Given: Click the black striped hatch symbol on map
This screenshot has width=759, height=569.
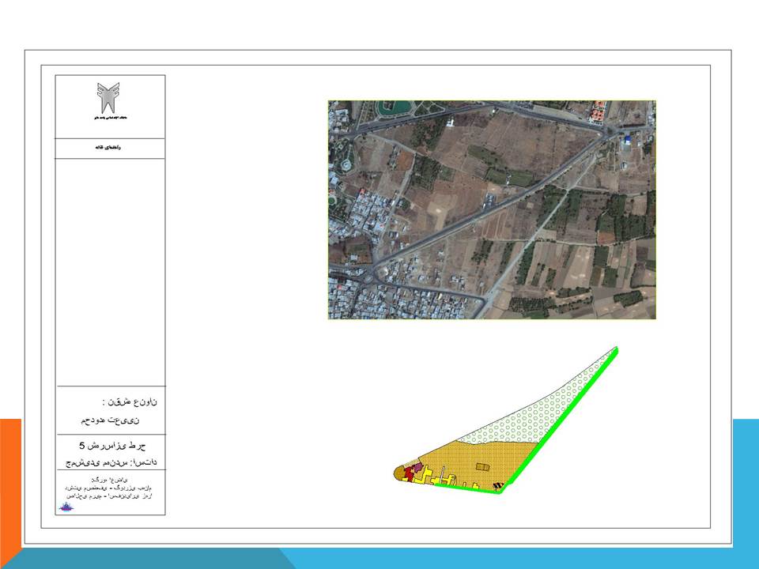Looking at the screenshot, I should 497,485.
